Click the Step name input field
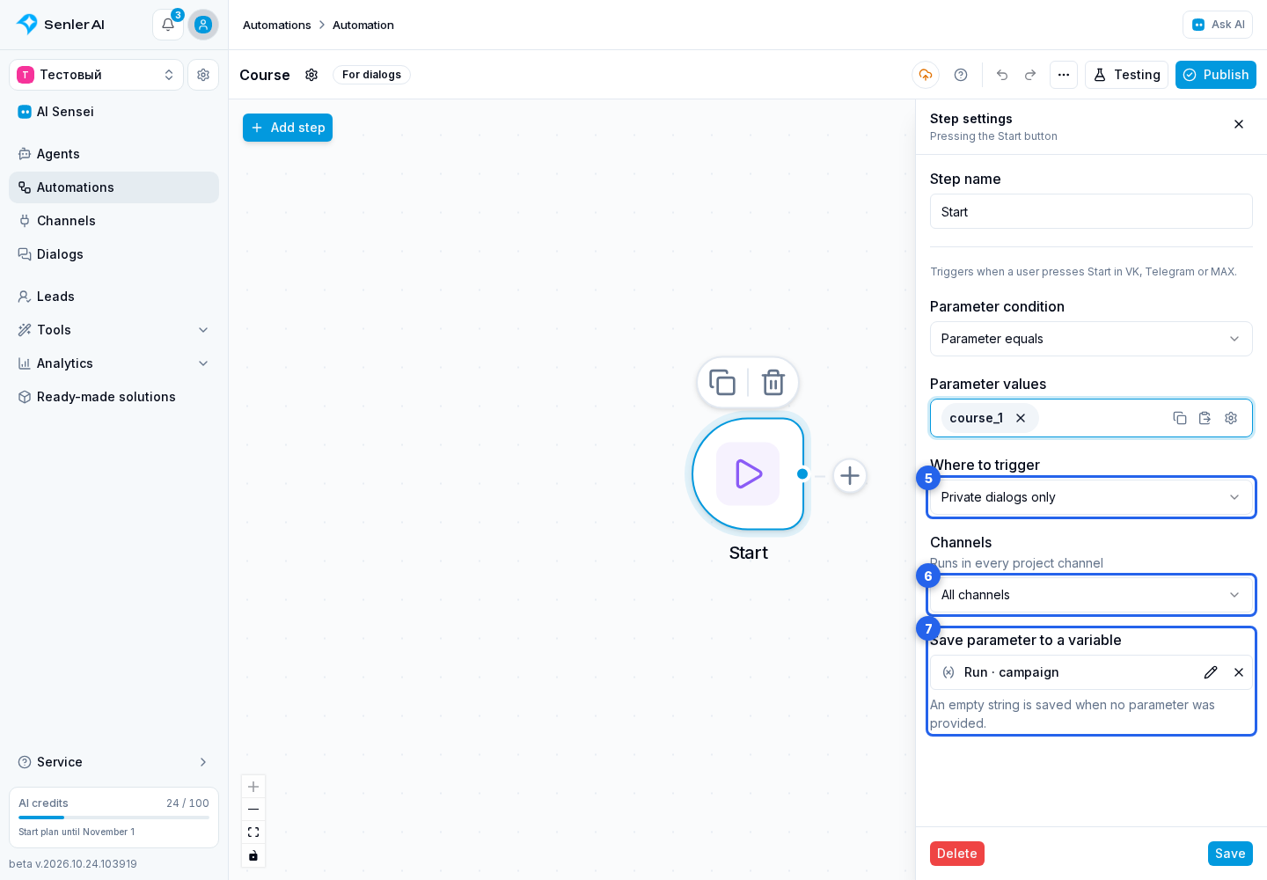This screenshot has height=880, width=1267. click(1091, 212)
